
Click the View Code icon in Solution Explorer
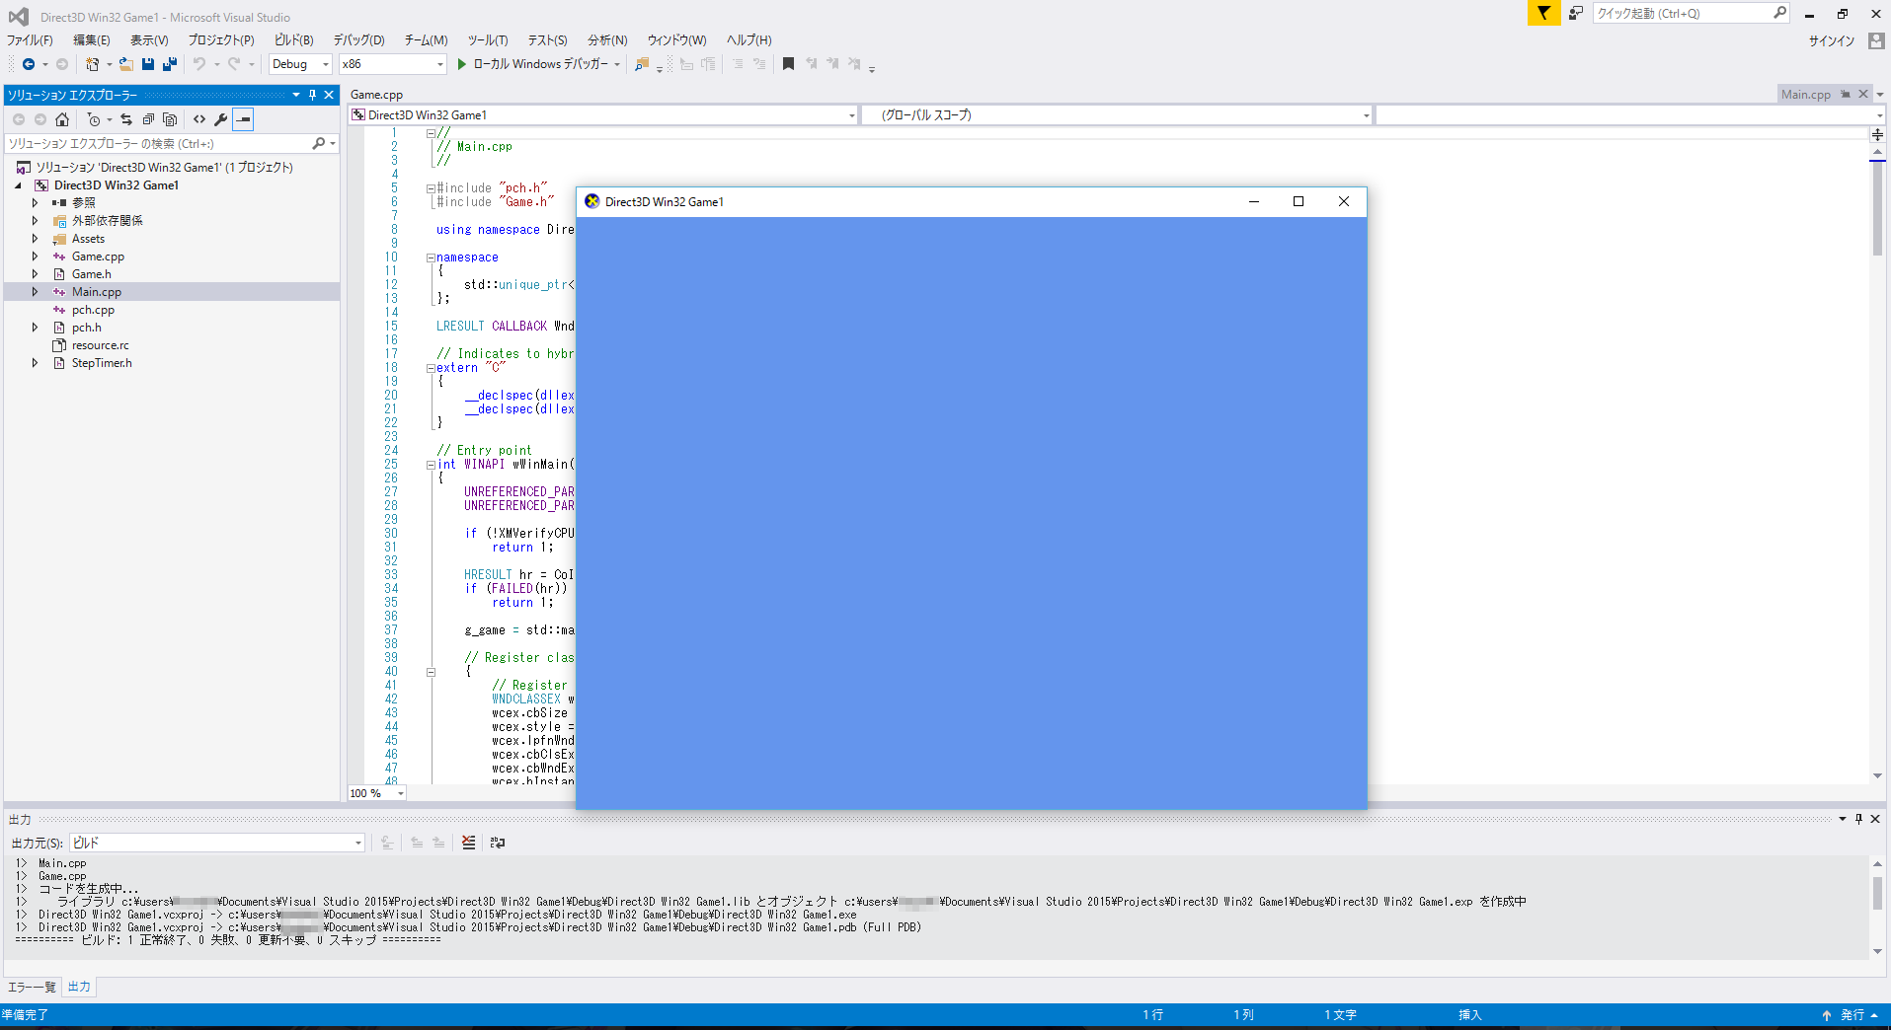coord(199,119)
